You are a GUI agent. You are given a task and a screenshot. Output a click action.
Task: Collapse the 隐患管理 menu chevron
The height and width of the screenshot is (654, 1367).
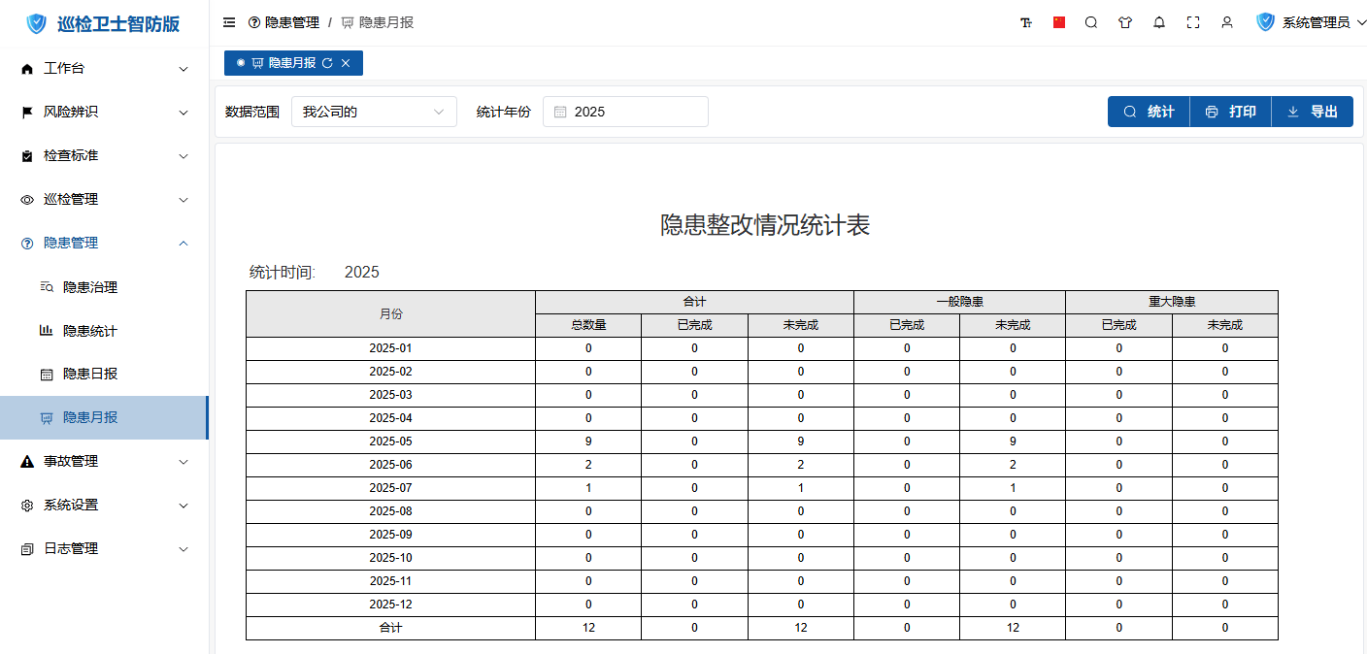(183, 244)
